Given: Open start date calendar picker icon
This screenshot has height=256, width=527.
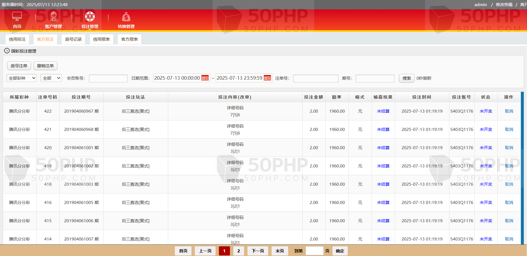Looking at the screenshot, I should click(205, 78).
